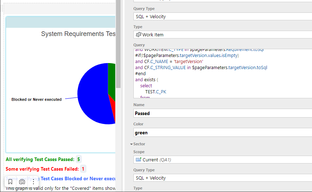Click the Current scope project icon
The image size is (312, 192).
tap(138, 160)
